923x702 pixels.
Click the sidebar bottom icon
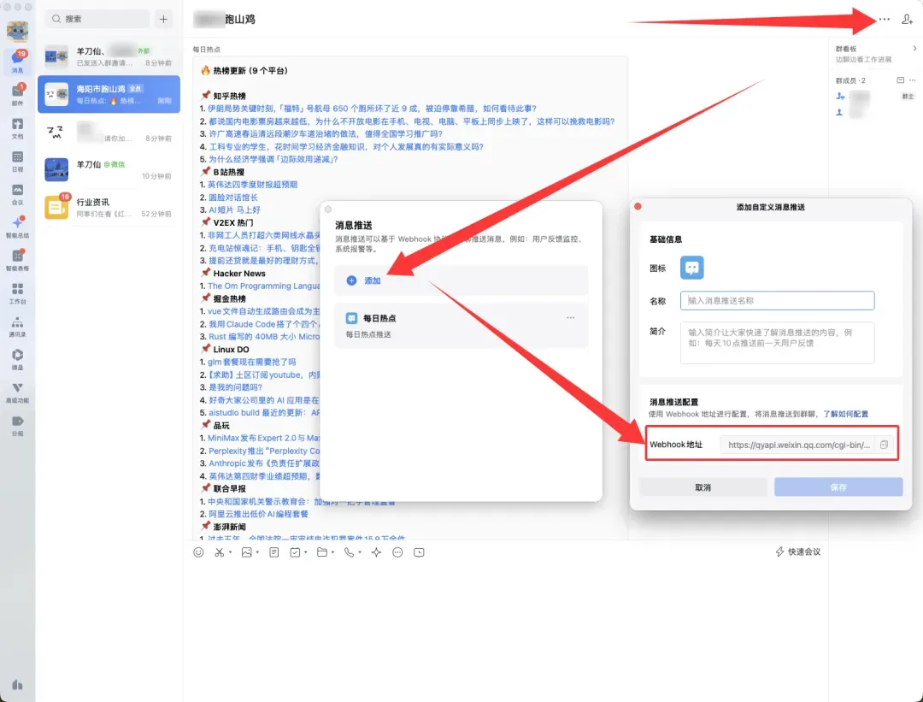point(17,685)
